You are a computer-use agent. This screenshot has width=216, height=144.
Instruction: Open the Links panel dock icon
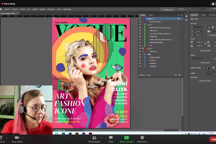pos(186,20)
